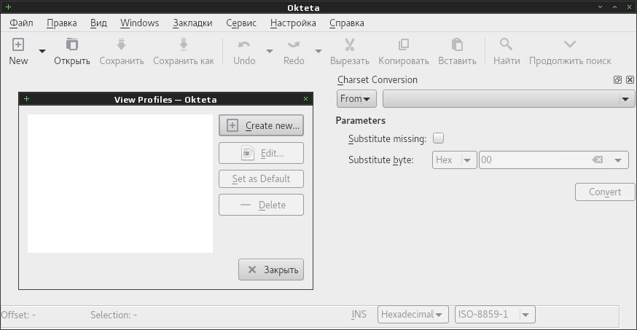Click the empty profiles list area
The height and width of the screenshot is (330, 637).
tap(120, 184)
